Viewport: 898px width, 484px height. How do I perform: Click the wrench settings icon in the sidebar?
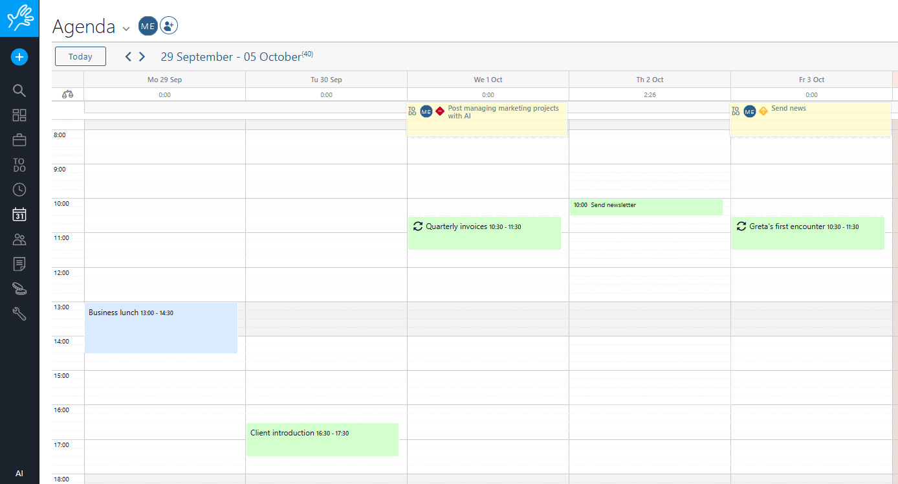(19, 313)
